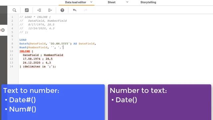The height and width of the screenshot is (120, 213).
Task: Click line number 14 in gutter
Action: [x=11, y=67]
